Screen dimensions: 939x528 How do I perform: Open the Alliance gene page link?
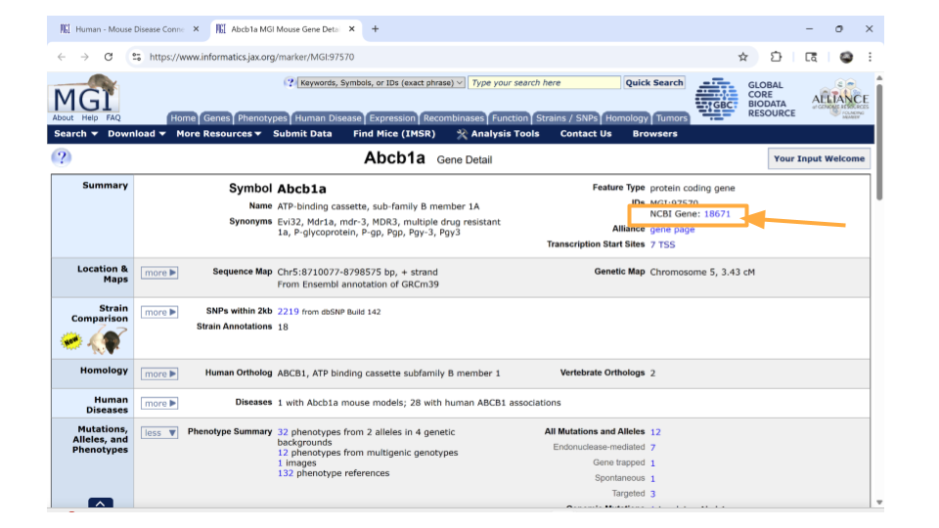(x=672, y=229)
